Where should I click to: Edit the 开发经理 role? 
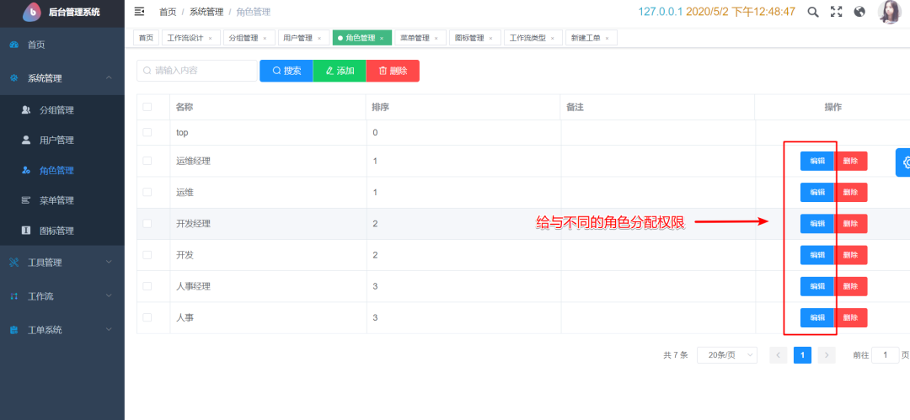pos(817,223)
